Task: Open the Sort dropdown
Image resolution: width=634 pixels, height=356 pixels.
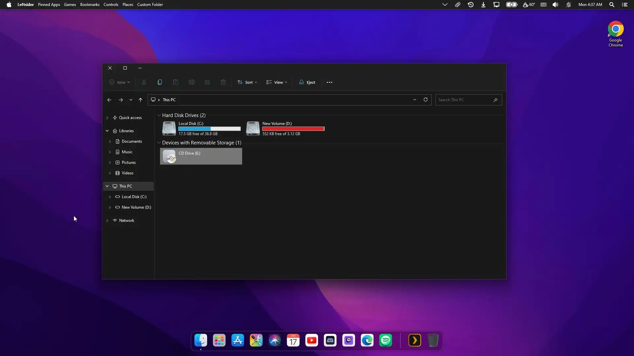Action: [247, 82]
